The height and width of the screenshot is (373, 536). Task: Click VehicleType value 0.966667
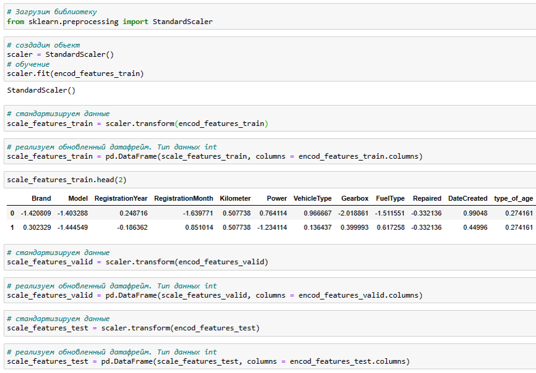(x=318, y=213)
